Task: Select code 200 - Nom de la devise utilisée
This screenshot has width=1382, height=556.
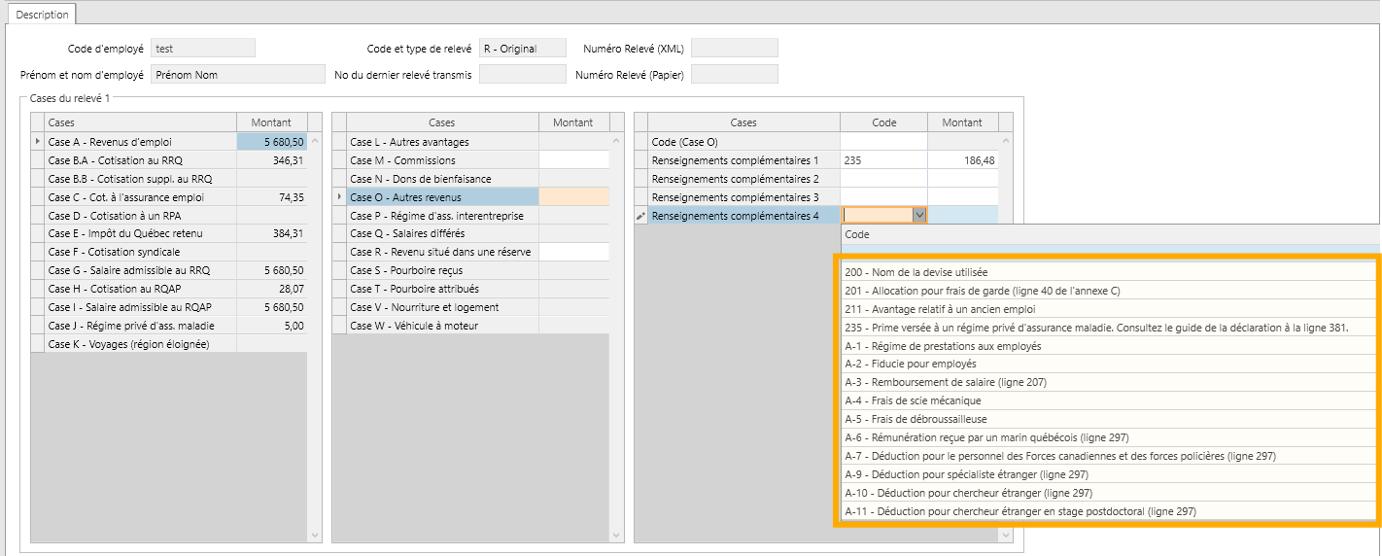Action: (1109, 272)
